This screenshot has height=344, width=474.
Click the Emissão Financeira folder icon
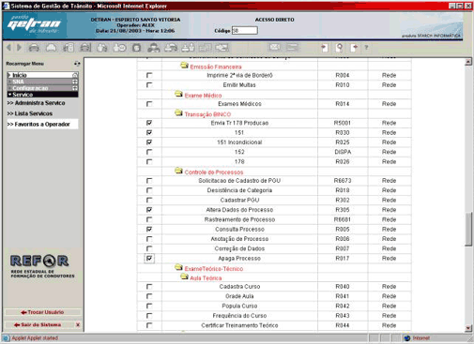184,66
